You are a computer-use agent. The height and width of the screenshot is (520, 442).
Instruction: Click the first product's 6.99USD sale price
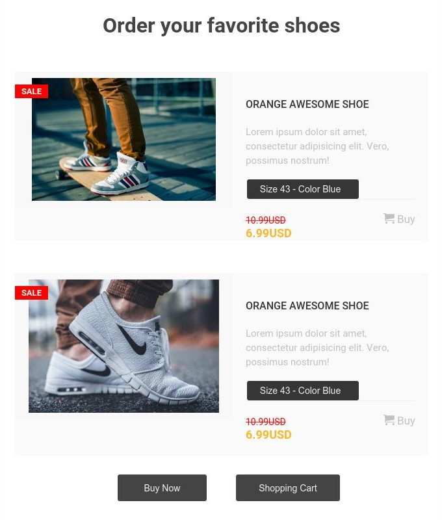268,233
